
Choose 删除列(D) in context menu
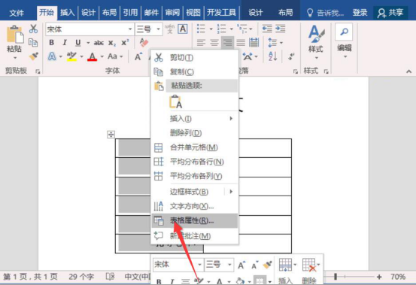195,133
